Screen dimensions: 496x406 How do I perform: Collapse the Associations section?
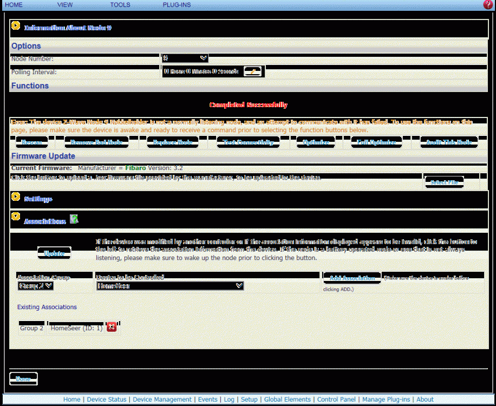[x=16, y=217]
